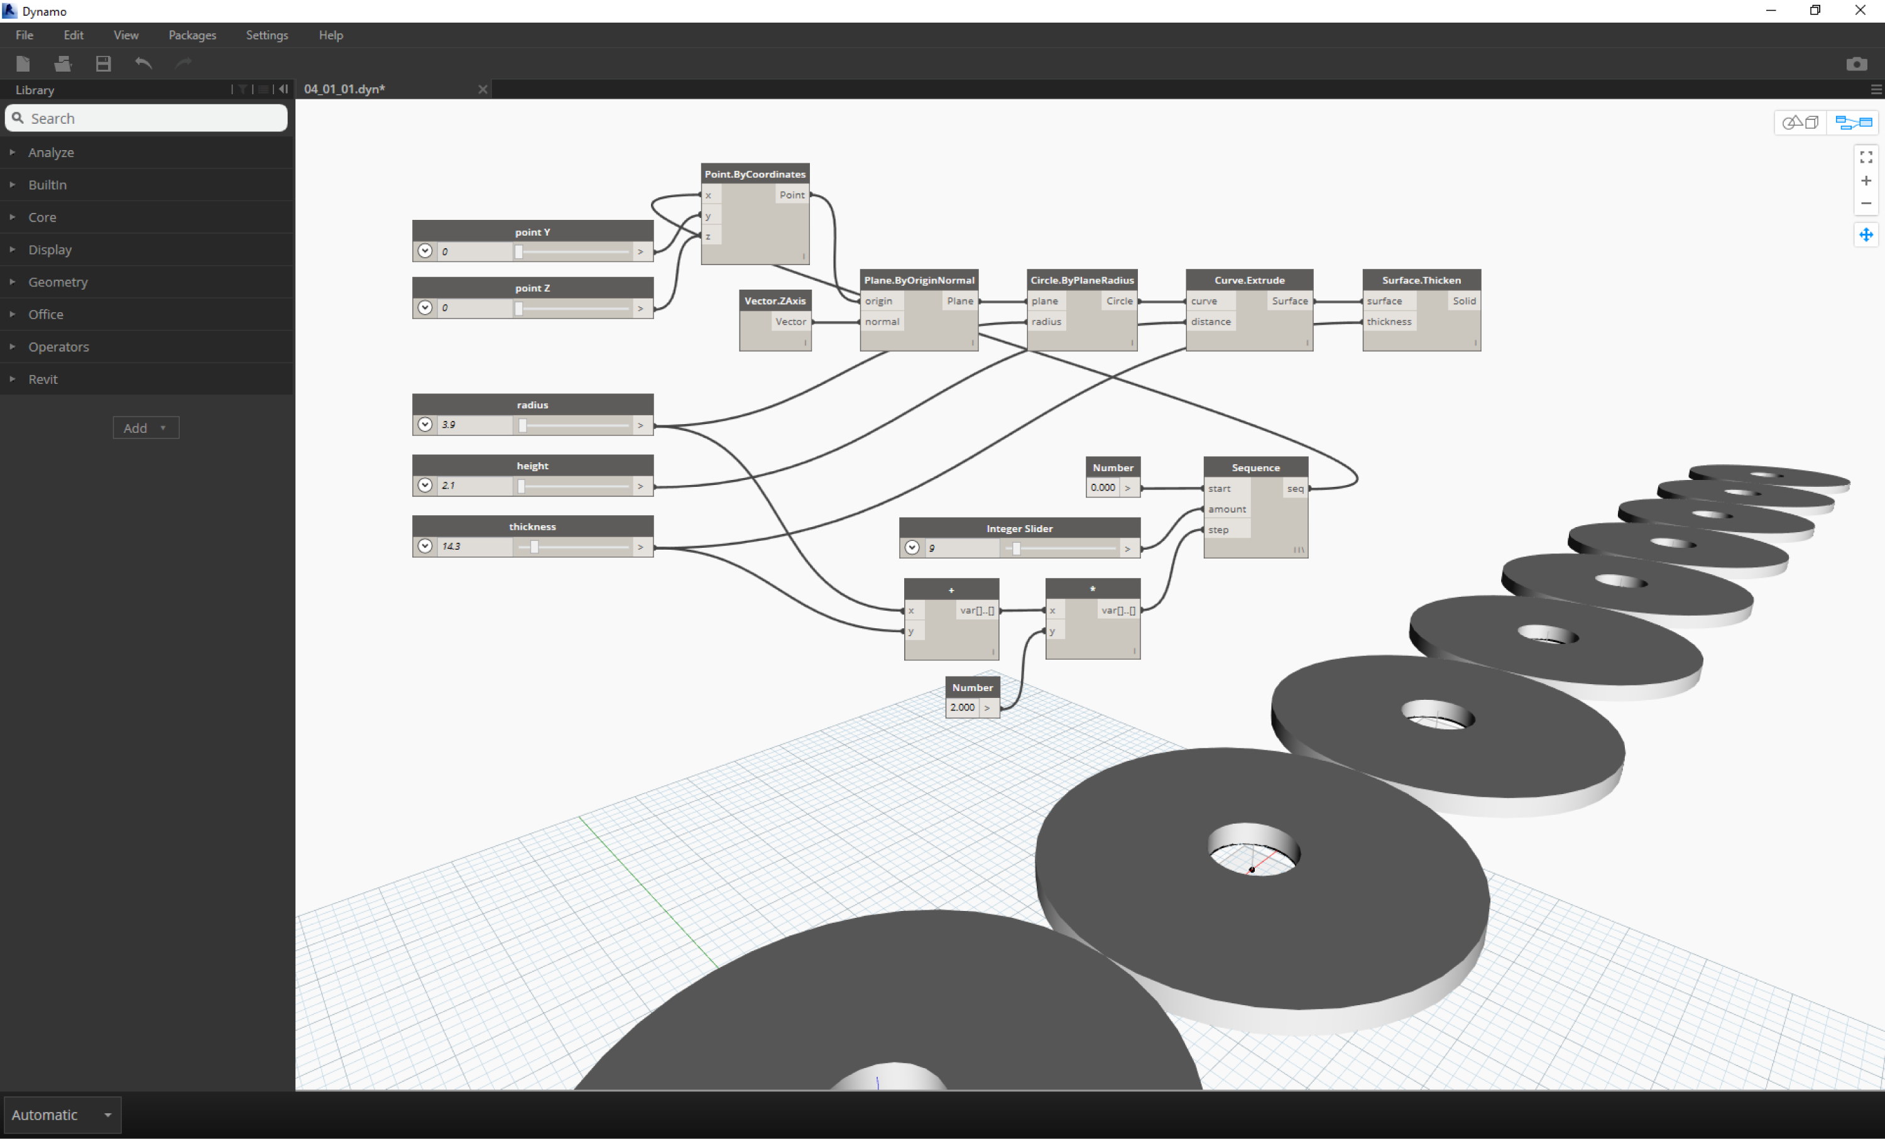Click the camera export image icon
1885x1139 pixels.
pos(1856,63)
